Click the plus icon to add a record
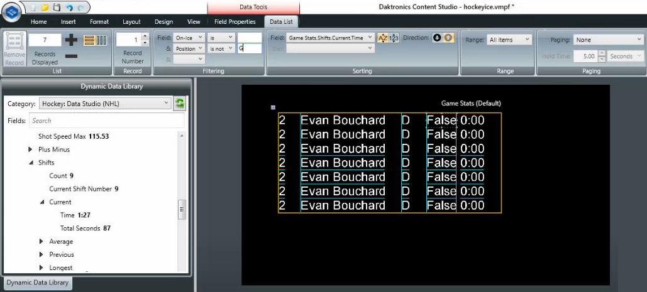This screenshot has height=292, width=647. (72, 40)
